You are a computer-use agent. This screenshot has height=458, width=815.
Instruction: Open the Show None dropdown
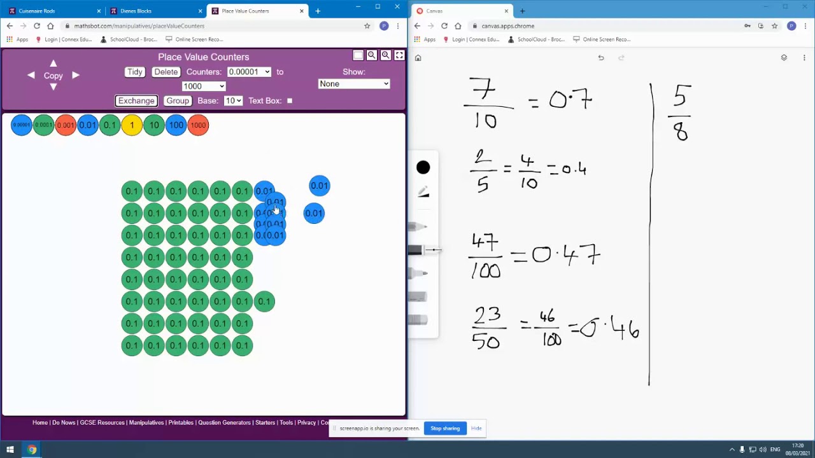coord(354,84)
